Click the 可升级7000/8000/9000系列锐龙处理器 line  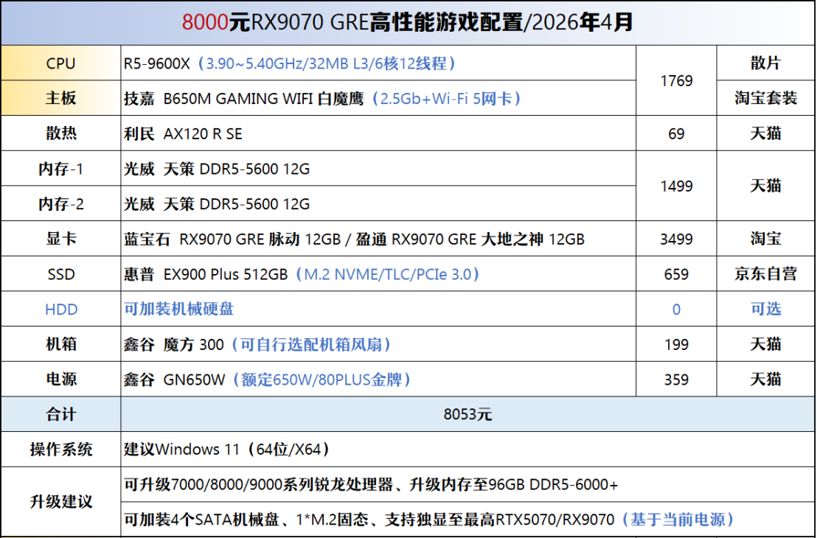coord(468,484)
